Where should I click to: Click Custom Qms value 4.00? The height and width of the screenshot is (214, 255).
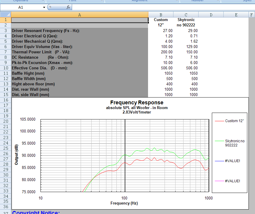coord(161,41)
